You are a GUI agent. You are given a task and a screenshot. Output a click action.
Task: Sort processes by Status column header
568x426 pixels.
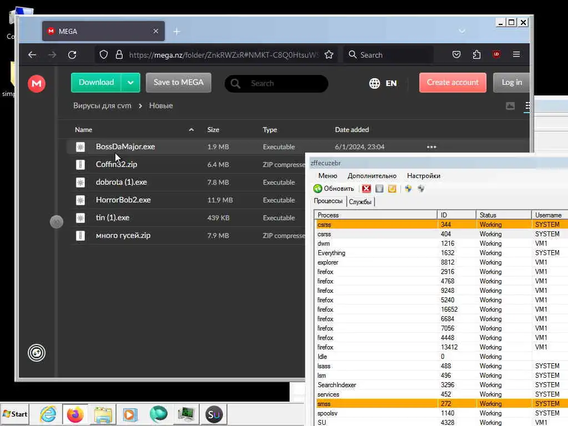click(x=504, y=215)
